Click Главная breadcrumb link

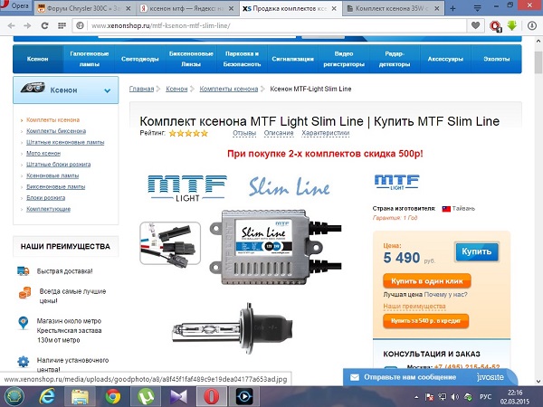[141, 89]
